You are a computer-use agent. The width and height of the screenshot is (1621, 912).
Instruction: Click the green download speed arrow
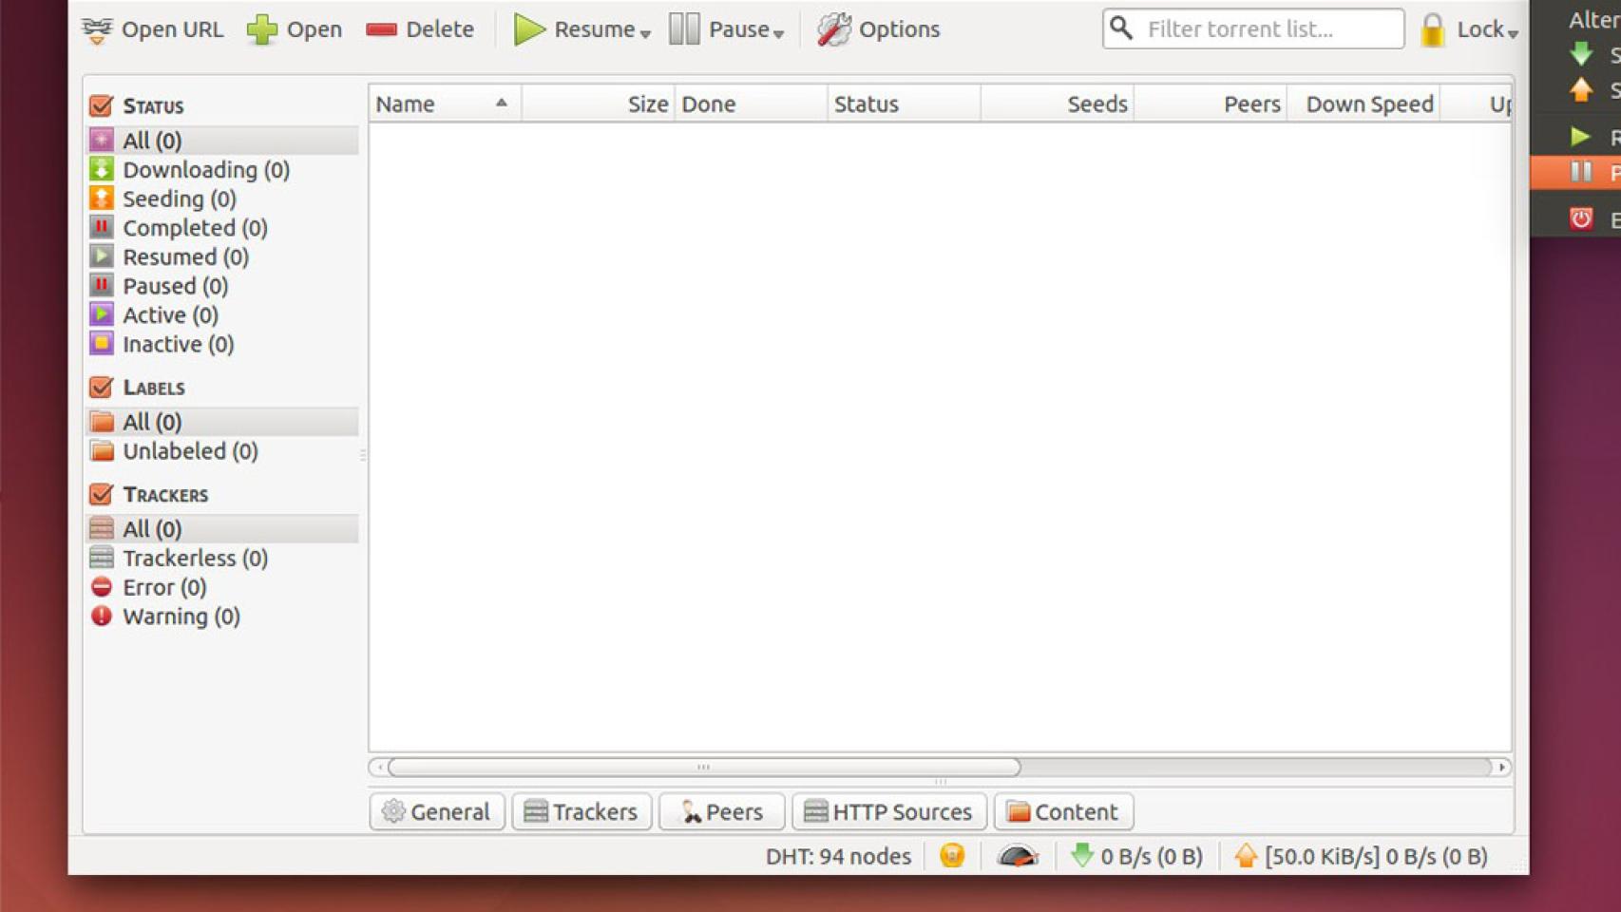1081,856
